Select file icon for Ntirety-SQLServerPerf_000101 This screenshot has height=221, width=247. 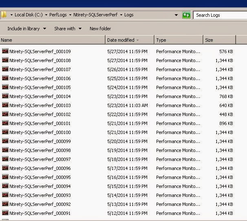[5, 123]
